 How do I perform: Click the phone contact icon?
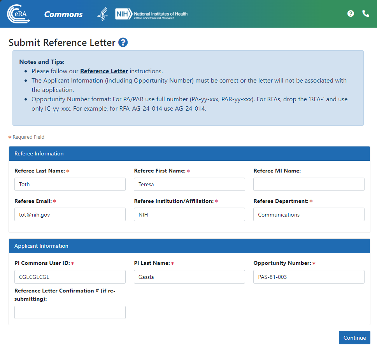365,13
